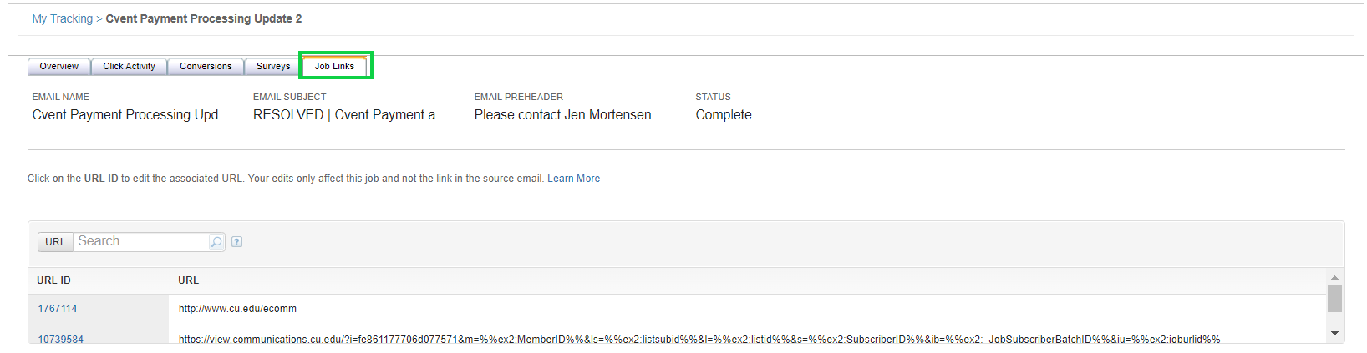Click the table's vertical scrollbar thumb
1367x353 pixels.
pyautogui.click(x=1334, y=299)
